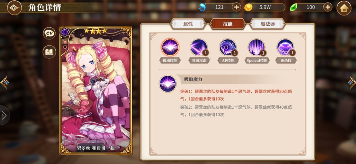Open the character story book icon
356x164 pixels.
pyautogui.click(x=49, y=52)
